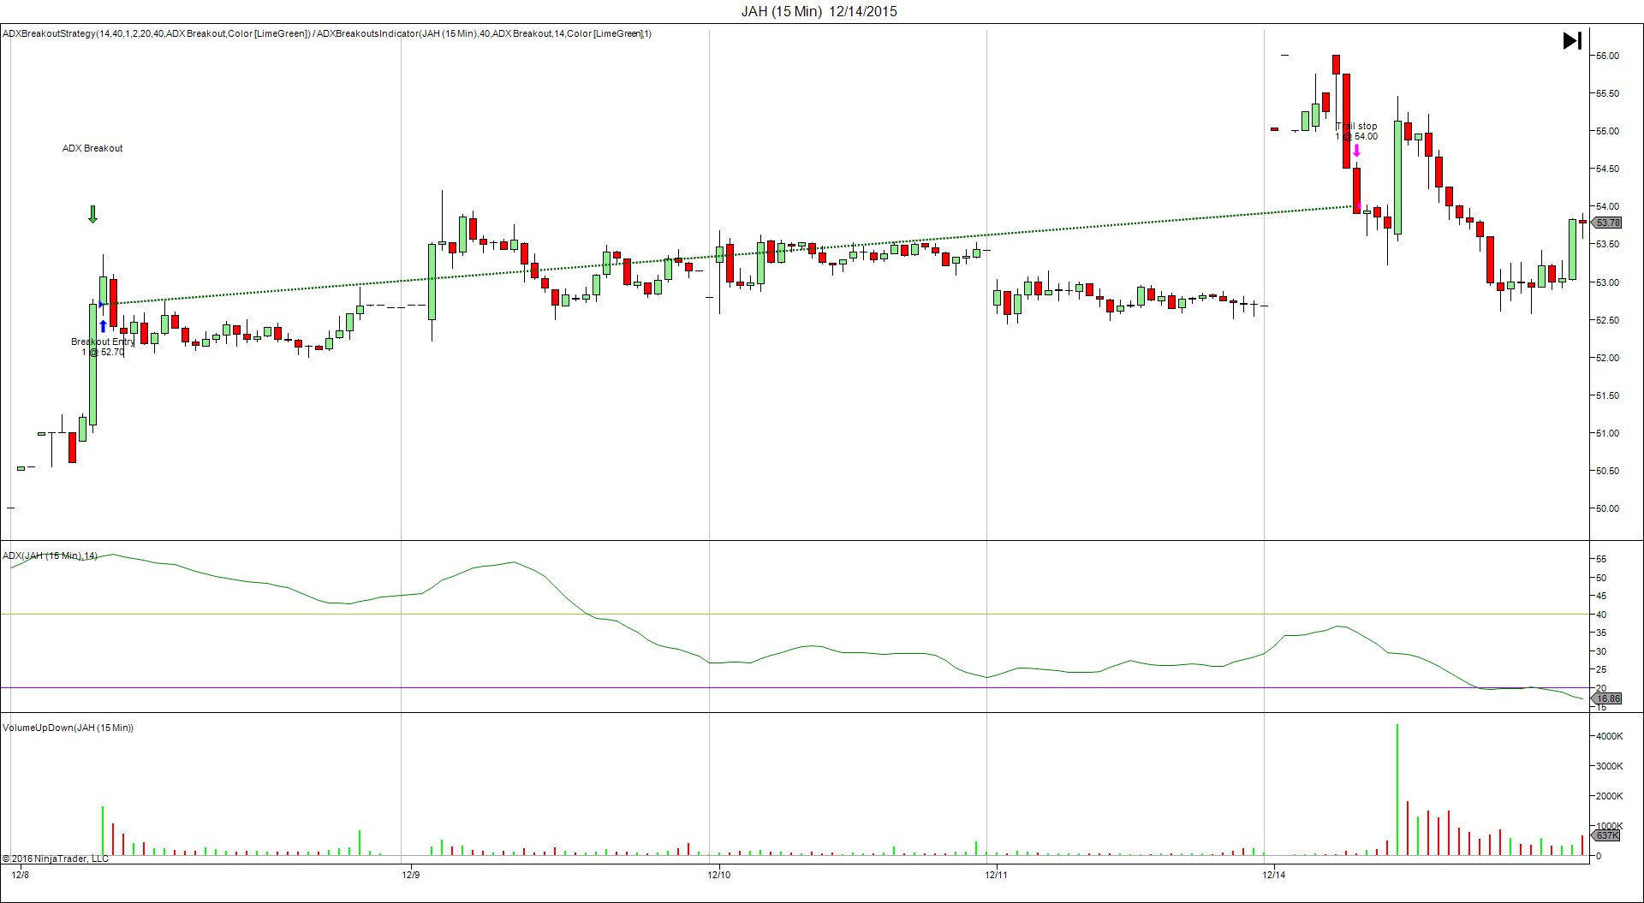
Task: Click the ADX 55 level axis label
Action: (1600, 559)
